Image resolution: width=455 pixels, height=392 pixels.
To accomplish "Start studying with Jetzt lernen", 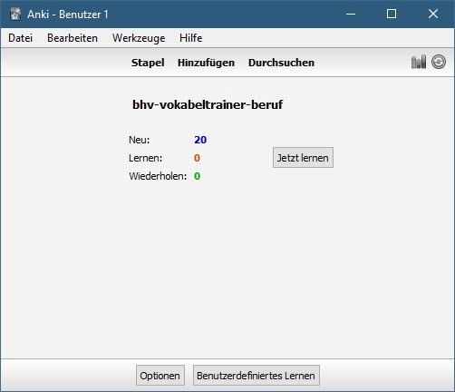I will point(303,158).
